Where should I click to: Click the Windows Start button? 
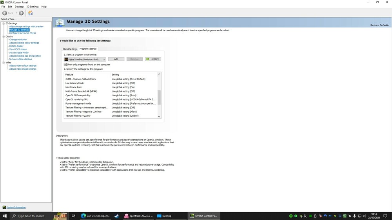[5, 216]
